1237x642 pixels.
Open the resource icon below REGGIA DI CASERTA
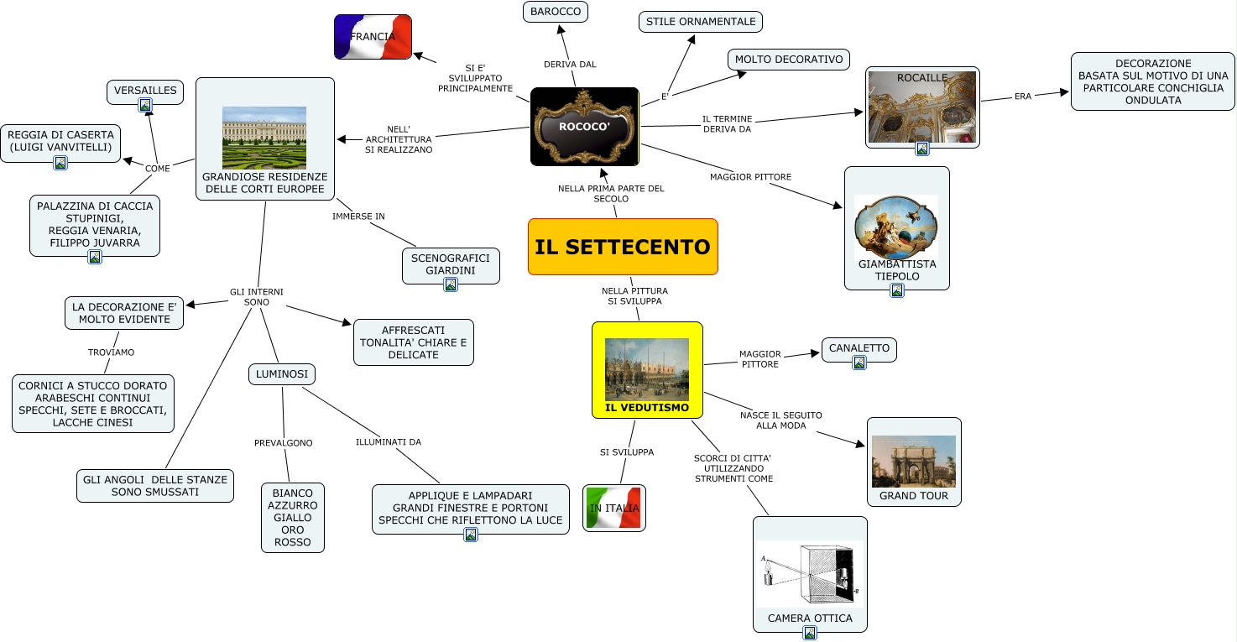(60, 163)
